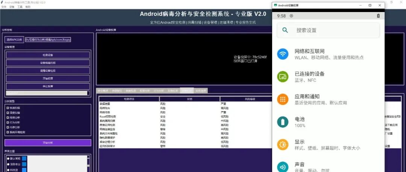Image resolution: width=406 pixels, height=172 pixels.
Task: Click the feather app icon in main title bar
Action: pyautogui.click(x=2, y=2)
